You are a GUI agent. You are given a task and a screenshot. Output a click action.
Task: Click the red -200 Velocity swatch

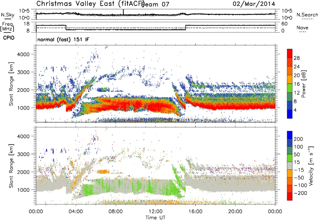[290, 197]
